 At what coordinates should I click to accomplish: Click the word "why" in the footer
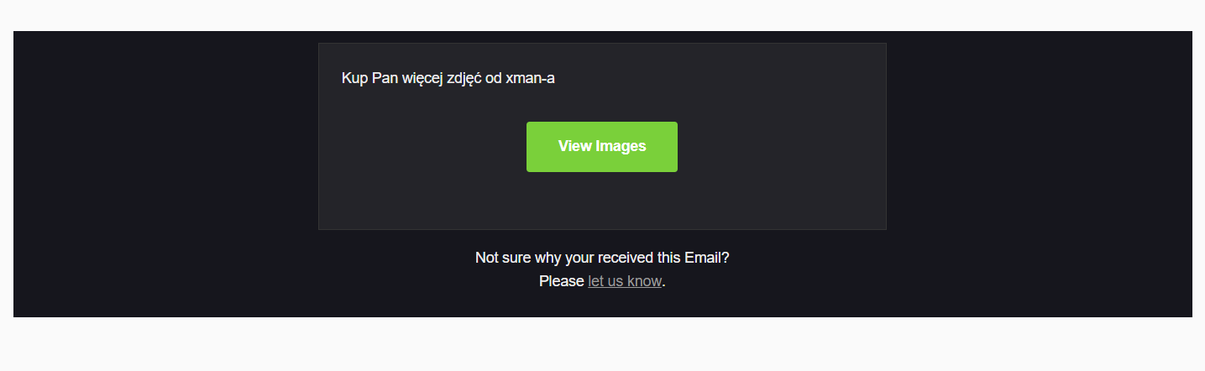tap(547, 258)
